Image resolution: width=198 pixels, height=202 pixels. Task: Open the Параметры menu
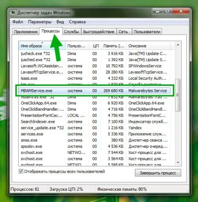tap(40, 22)
